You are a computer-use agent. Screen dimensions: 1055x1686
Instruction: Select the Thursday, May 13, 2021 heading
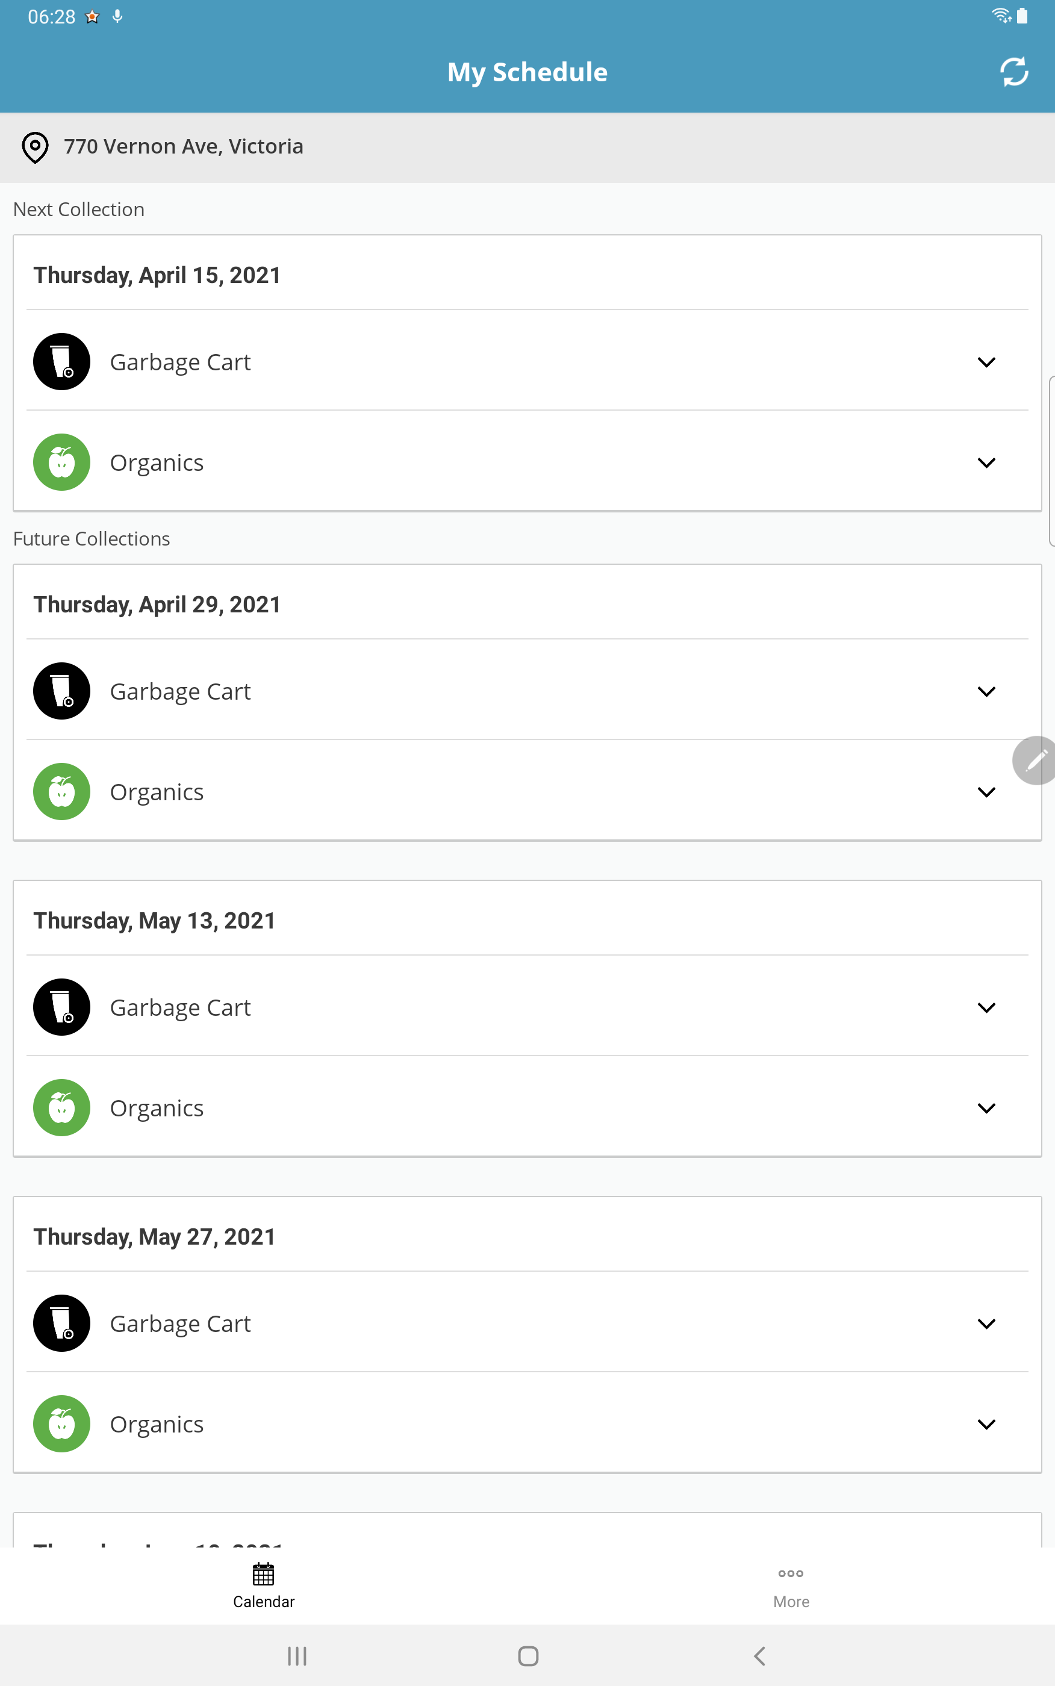[x=154, y=920]
